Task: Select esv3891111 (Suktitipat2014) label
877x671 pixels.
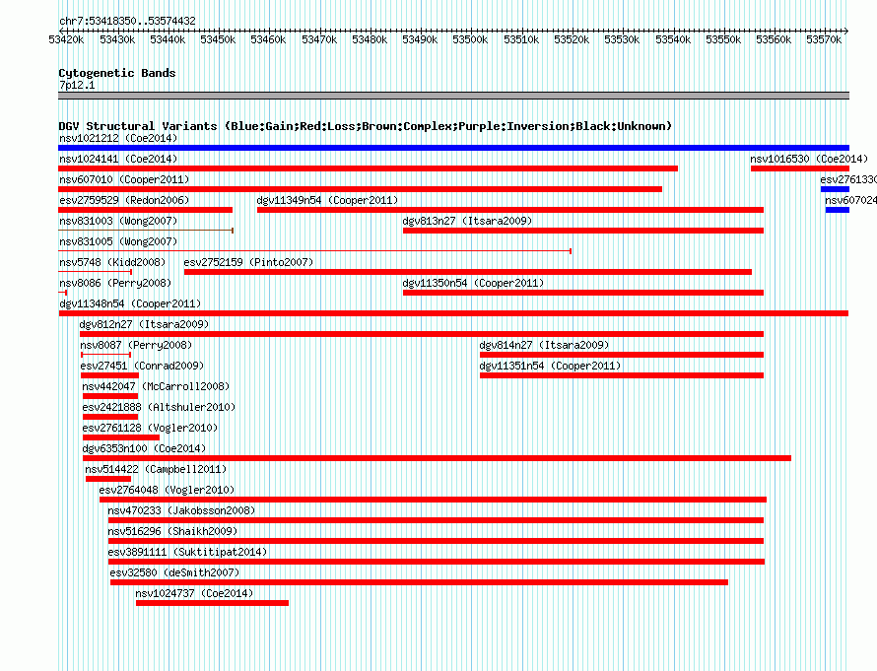Action: click(187, 552)
